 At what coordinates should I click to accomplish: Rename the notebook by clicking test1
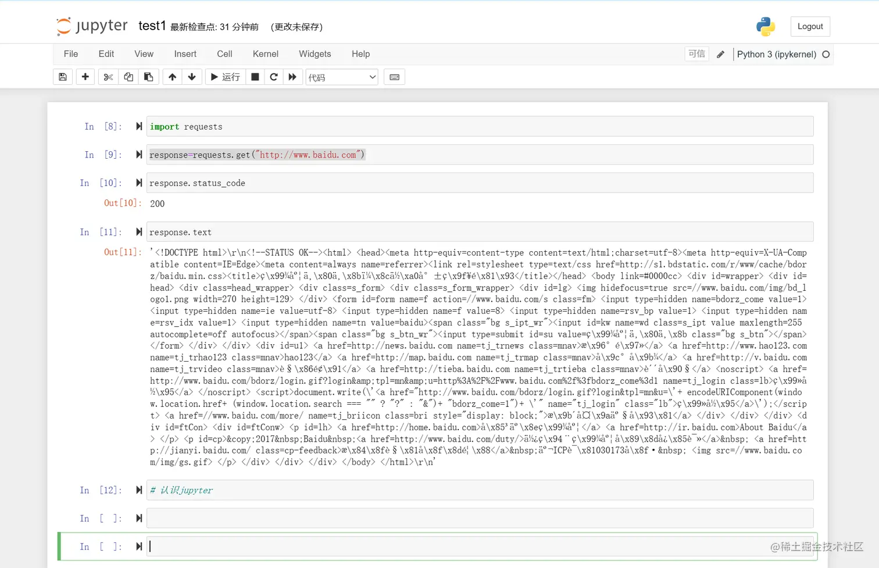pyautogui.click(x=152, y=26)
